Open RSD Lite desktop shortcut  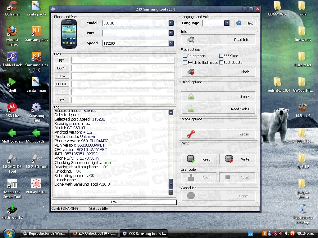coord(12,110)
